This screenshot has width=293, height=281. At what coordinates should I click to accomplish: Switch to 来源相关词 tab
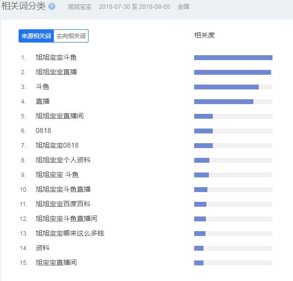coord(36,36)
